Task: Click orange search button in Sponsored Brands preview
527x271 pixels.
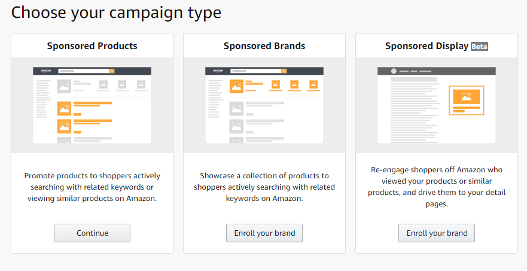Action: pos(284,71)
